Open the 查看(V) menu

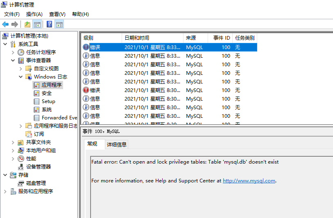57,14
